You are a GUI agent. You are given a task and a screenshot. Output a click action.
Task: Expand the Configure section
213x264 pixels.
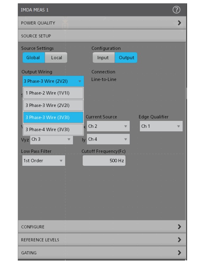click(x=102, y=227)
